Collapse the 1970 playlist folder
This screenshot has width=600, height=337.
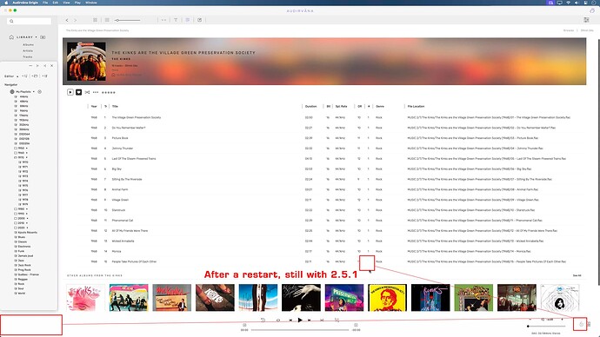click(27, 157)
